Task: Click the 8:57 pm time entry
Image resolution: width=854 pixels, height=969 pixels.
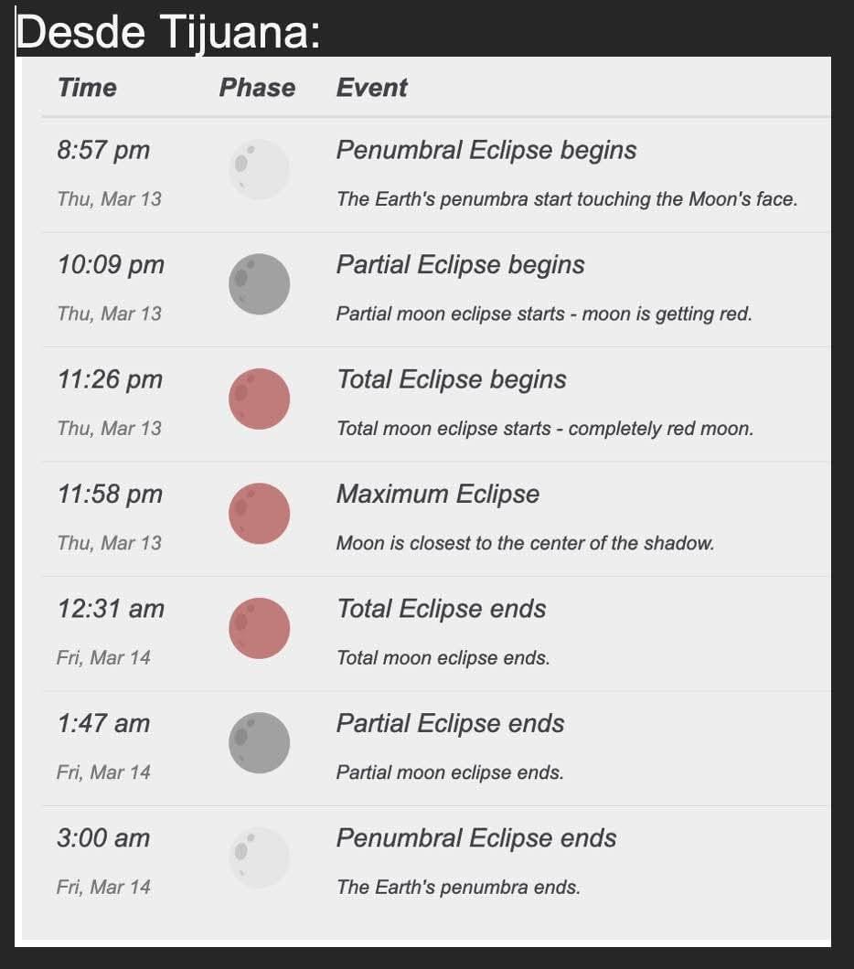Action: point(103,150)
